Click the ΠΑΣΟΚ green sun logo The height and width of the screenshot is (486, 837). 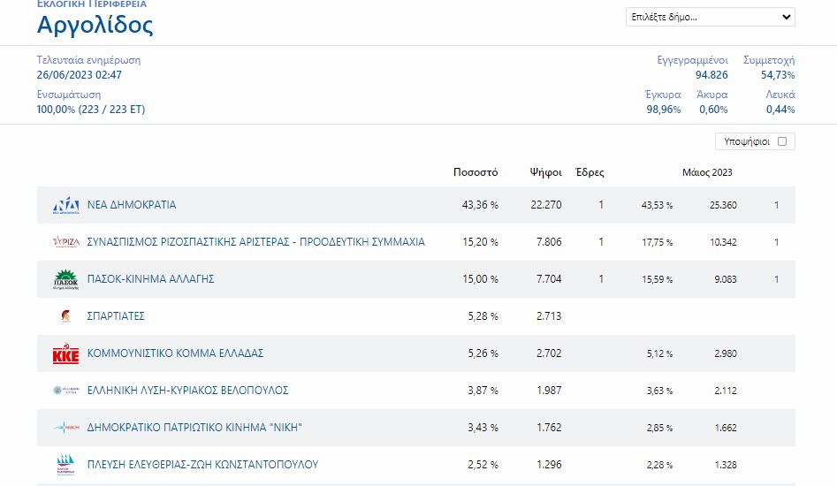point(65,279)
